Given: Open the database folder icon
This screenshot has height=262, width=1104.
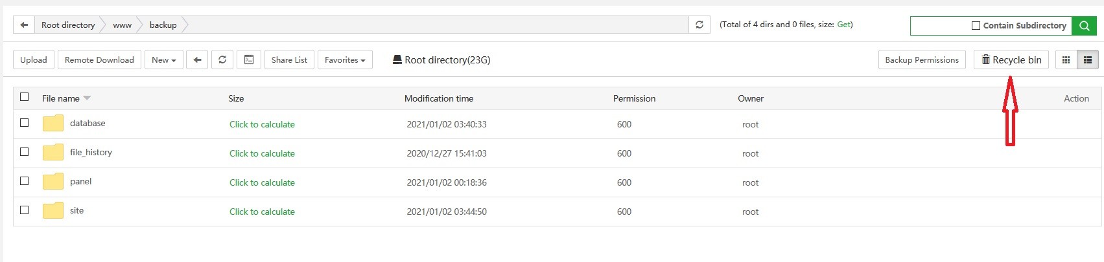Looking at the screenshot, I should [53, 124].
